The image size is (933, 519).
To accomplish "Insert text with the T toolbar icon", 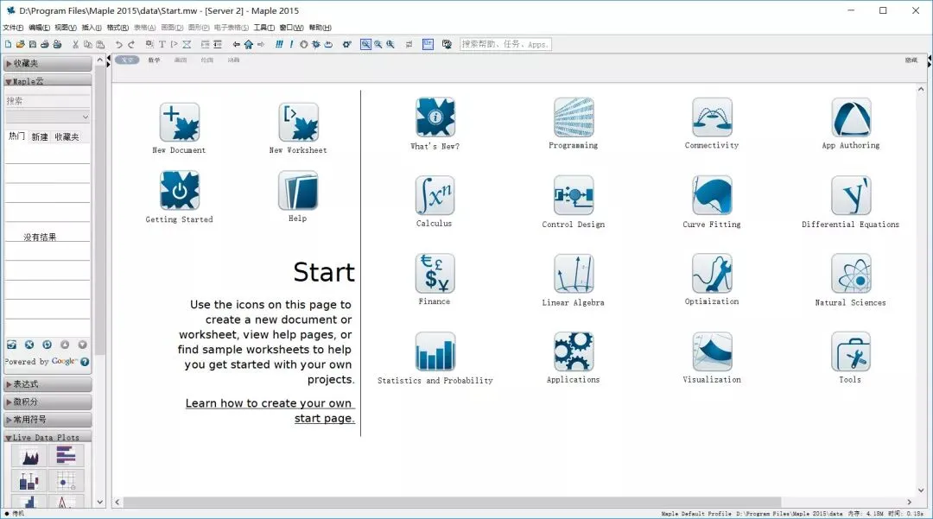I will point(162,44).
